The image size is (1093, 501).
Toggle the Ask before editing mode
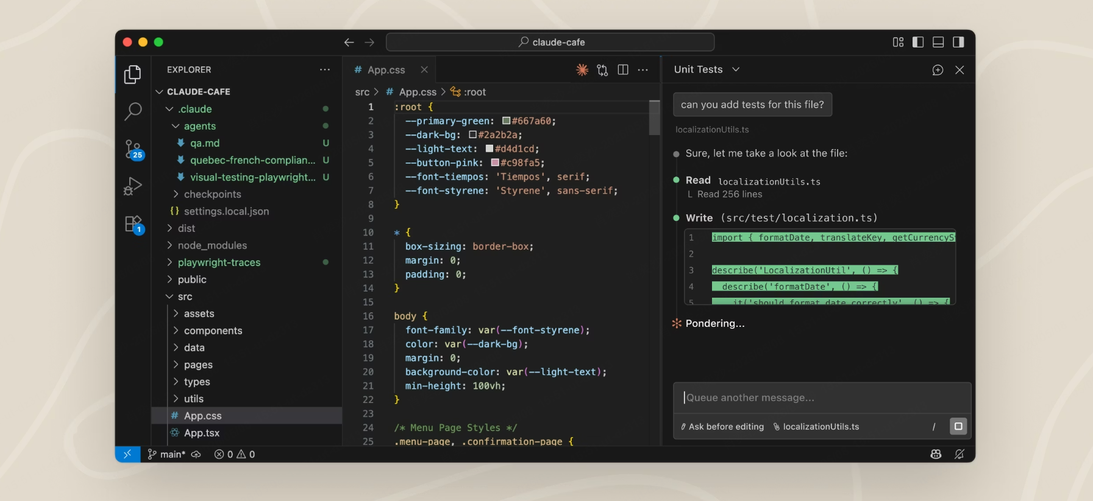(722, 427)
